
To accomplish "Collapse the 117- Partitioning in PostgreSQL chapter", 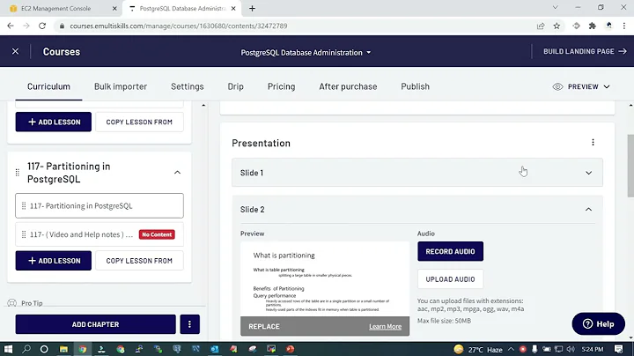I will (x=177, y=173).
